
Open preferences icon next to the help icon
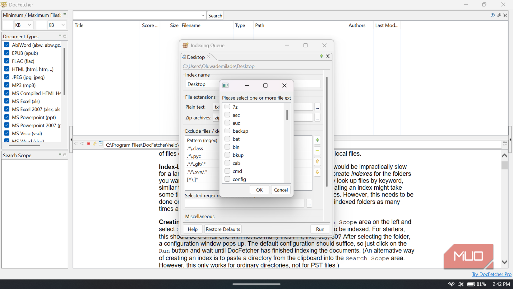(499, 15)
